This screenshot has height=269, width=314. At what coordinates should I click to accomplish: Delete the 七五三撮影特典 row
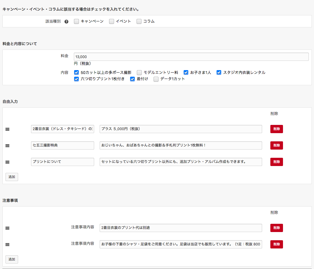click(276, 145)
